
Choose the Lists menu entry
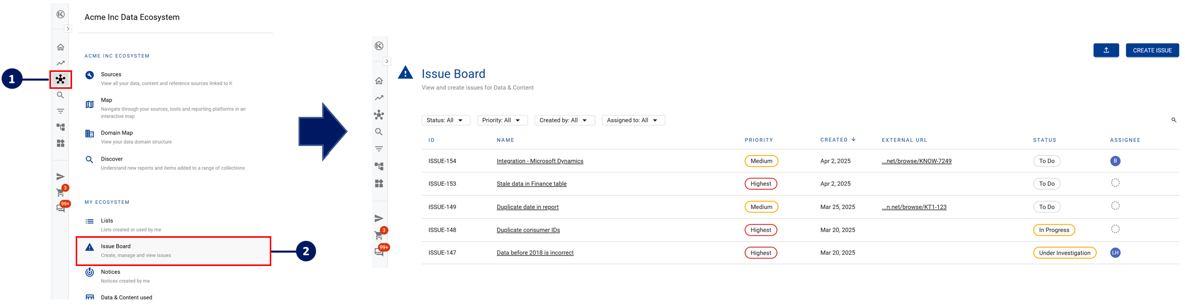click(x=107, y=221)
